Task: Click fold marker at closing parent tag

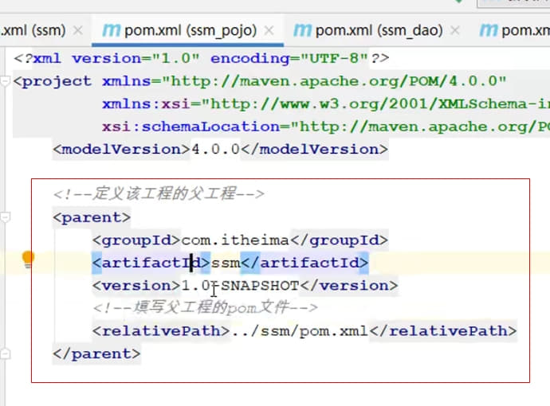Action: click(x=5, y=353)
